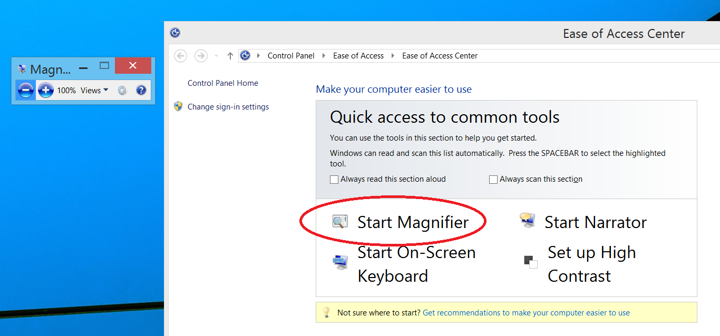
Task: Open Magnifier options gear icon
Action: (122, 90)
